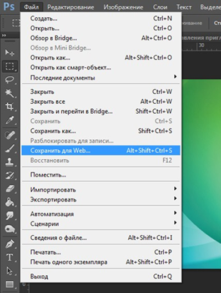Select the Sponge tool
This screenshot has width=221, height=293.
tap(9, 229)
